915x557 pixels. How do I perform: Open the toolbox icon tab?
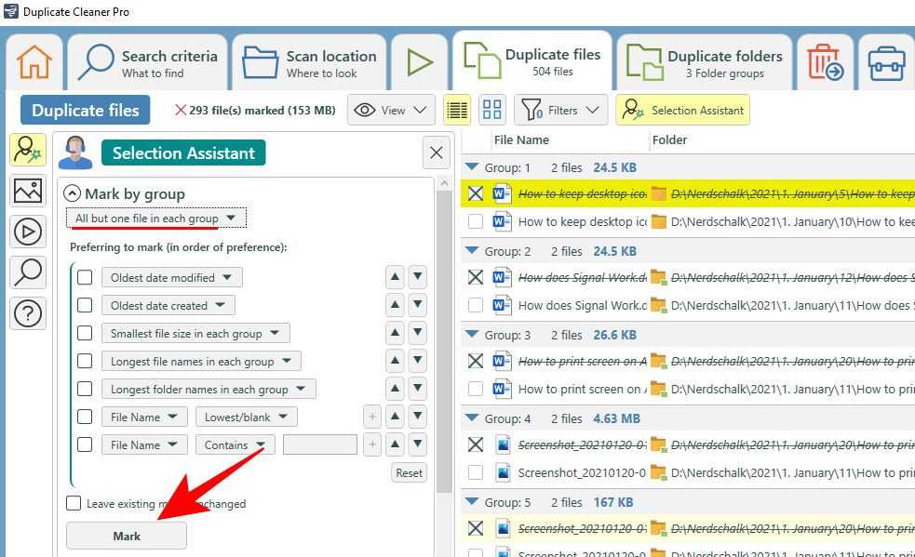coord(886,63)
